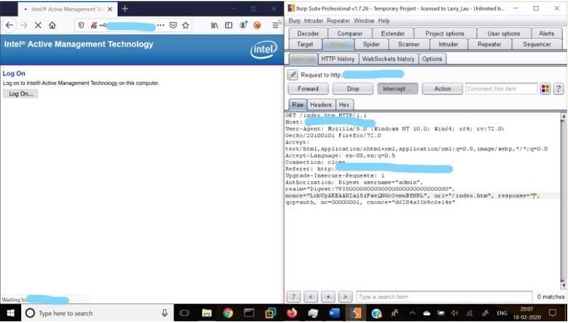
Task: Open new Firefox tab
Action: [125, 9]
